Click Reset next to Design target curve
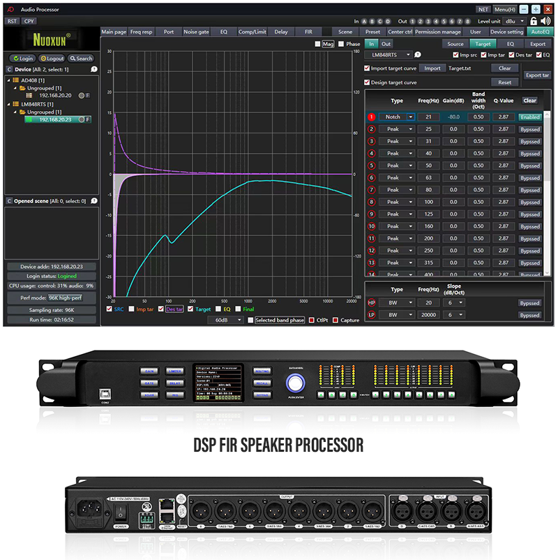 (504, 82)
